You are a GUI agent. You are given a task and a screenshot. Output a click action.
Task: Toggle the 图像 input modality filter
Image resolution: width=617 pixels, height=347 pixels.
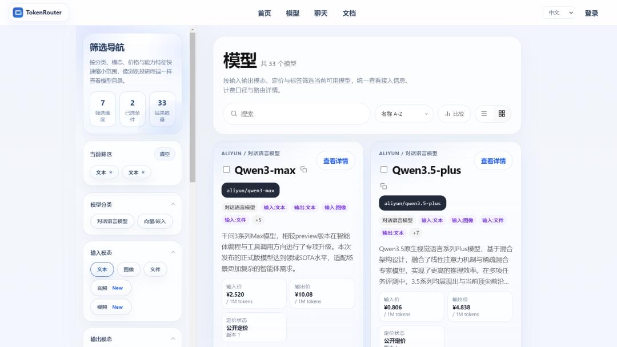pyautogui.click(x=129, y=269)
